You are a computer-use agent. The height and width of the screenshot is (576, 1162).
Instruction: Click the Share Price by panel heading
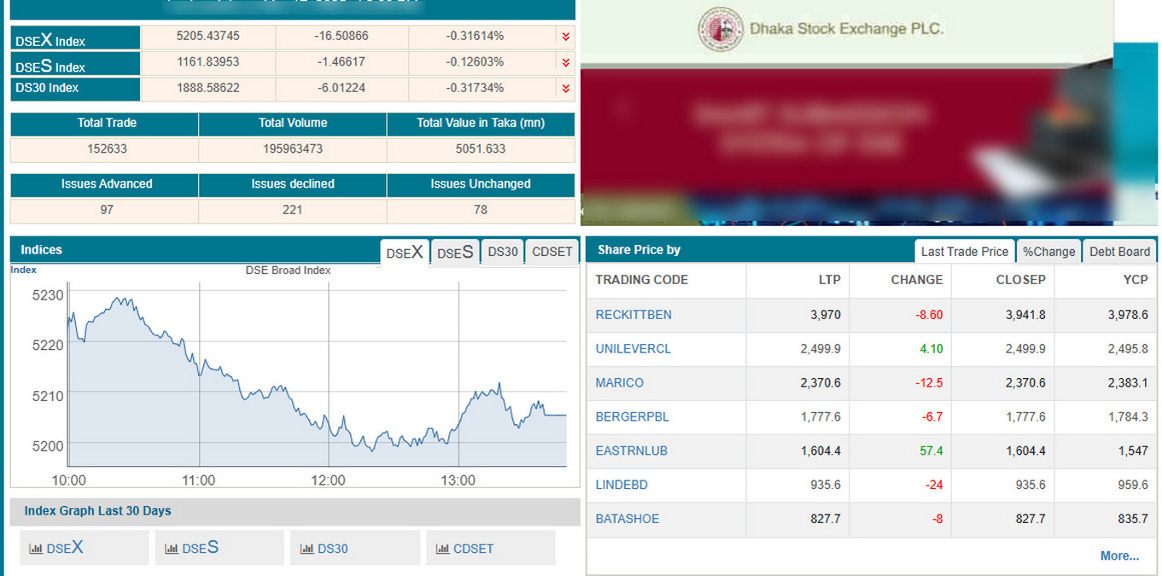point(639,250)
